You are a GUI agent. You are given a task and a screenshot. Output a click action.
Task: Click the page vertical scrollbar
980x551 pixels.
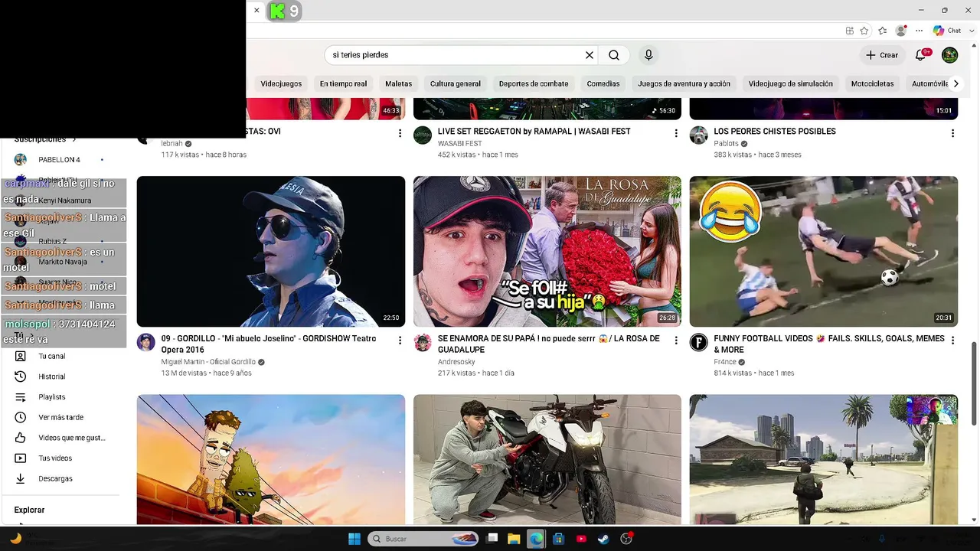point(974,383)
